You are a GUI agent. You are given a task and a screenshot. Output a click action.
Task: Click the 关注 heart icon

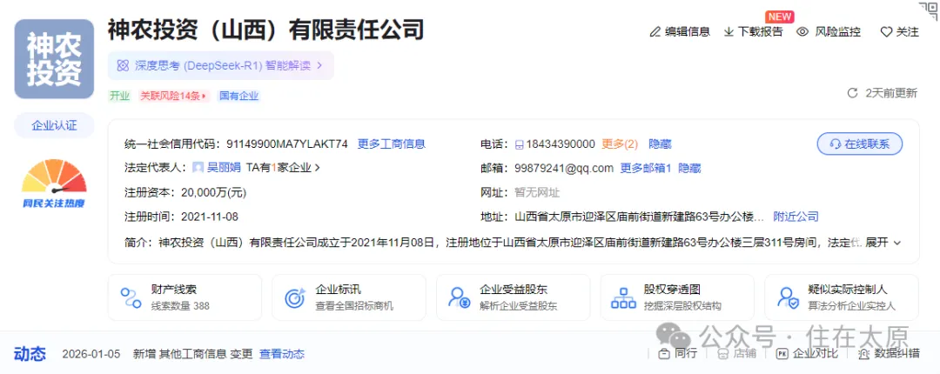886,32
